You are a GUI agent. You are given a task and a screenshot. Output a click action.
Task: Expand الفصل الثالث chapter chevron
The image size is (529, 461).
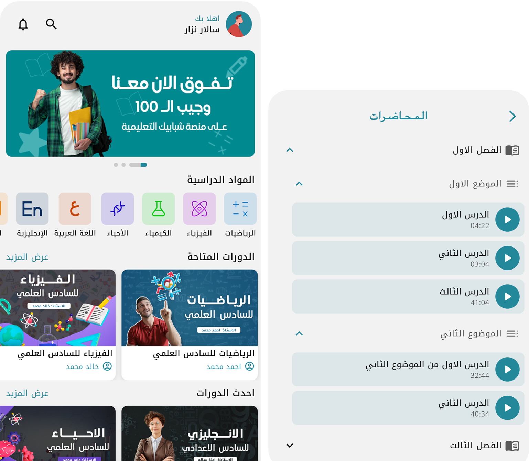coord(290,446)
